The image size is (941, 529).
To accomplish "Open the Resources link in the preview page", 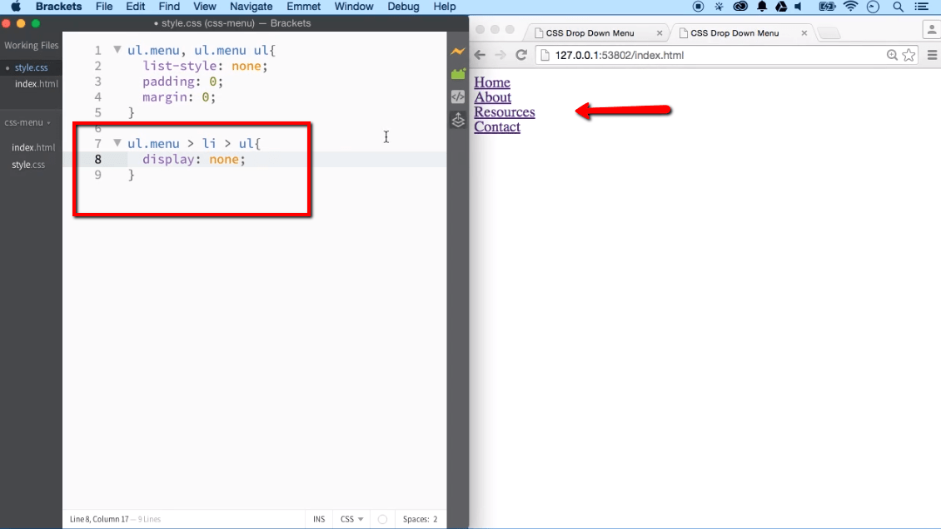I will pyautogui.click(x=504, y=111).
